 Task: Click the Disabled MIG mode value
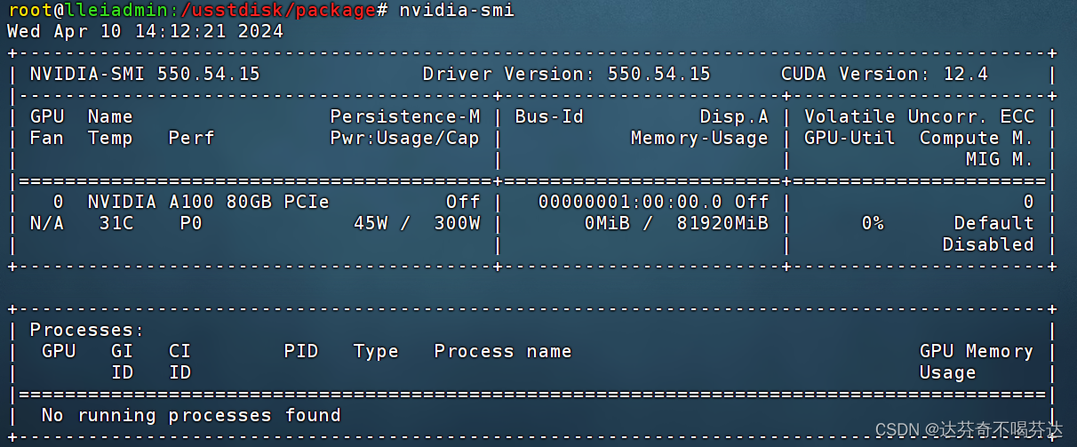click(988, 244)
